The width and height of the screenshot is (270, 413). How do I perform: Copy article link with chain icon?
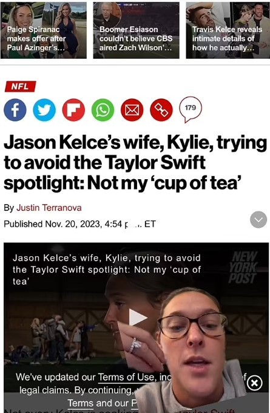point(161,109)
